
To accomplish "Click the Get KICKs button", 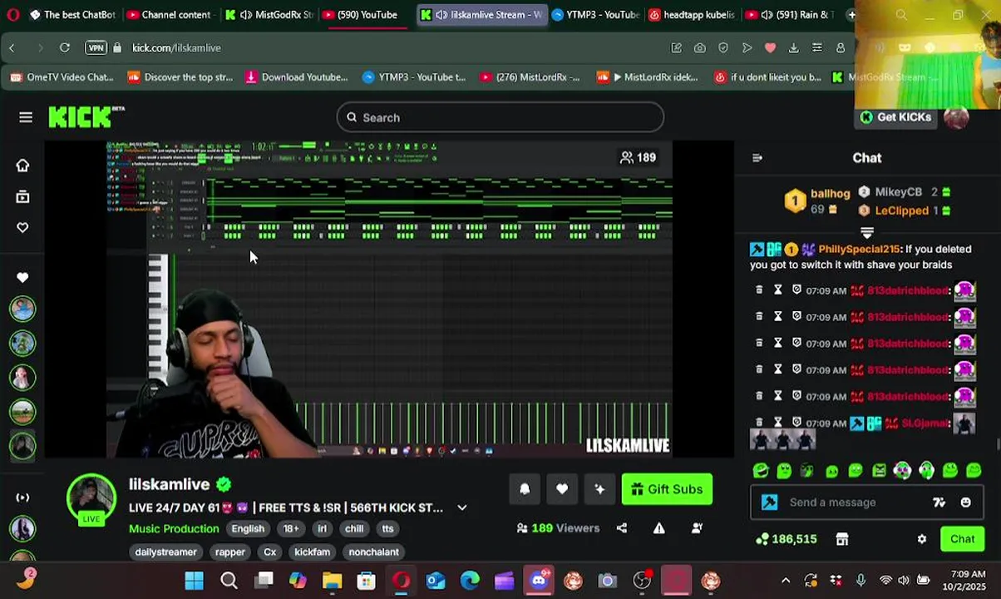I will pos(895,117).
